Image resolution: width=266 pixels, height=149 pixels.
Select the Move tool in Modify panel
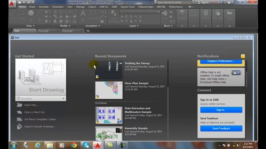click(55, 12)
